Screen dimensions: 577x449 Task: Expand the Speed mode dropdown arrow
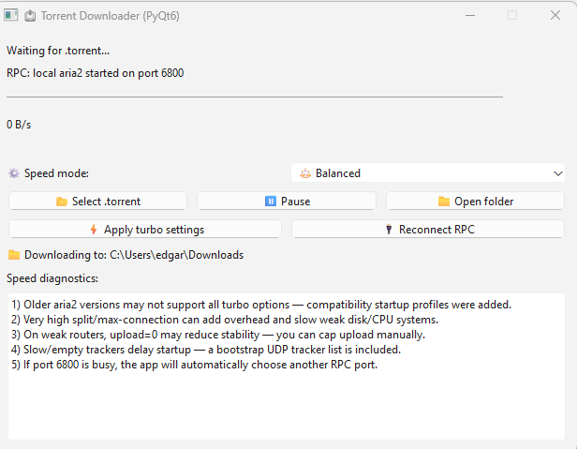point(558,173)
